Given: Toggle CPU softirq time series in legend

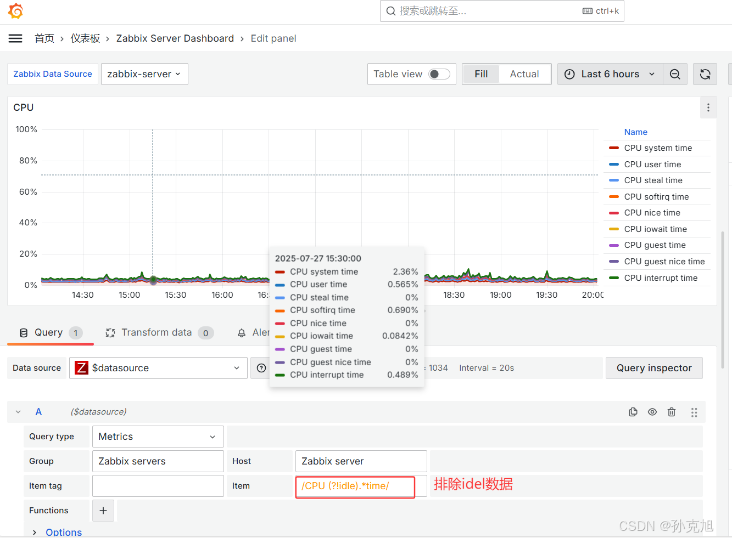Looking at the screenshot, I should [x=656, y=197].
